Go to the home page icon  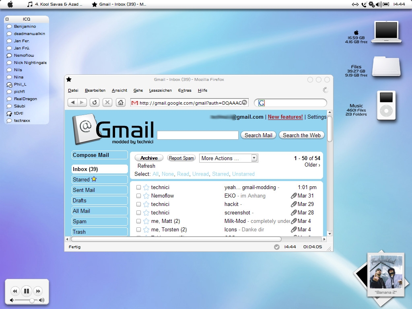pos(121,103)
